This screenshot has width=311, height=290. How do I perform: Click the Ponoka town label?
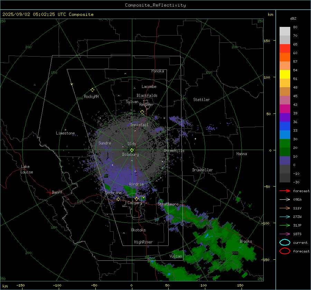point(158,71)
